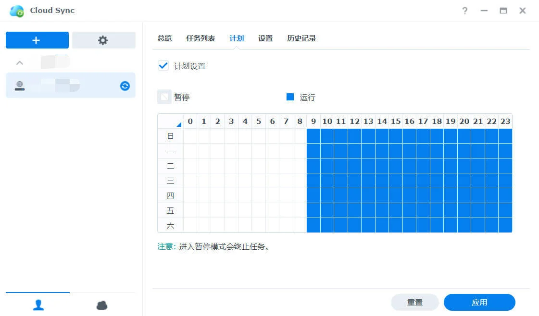This screenshot has width=539, height=316.
Task: Select the 运行 run mode box
Action: [290, 97]
